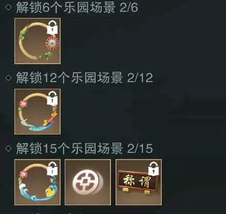
Task: Tap the yellow duck decoration on the frame
Action: [49, 192]
